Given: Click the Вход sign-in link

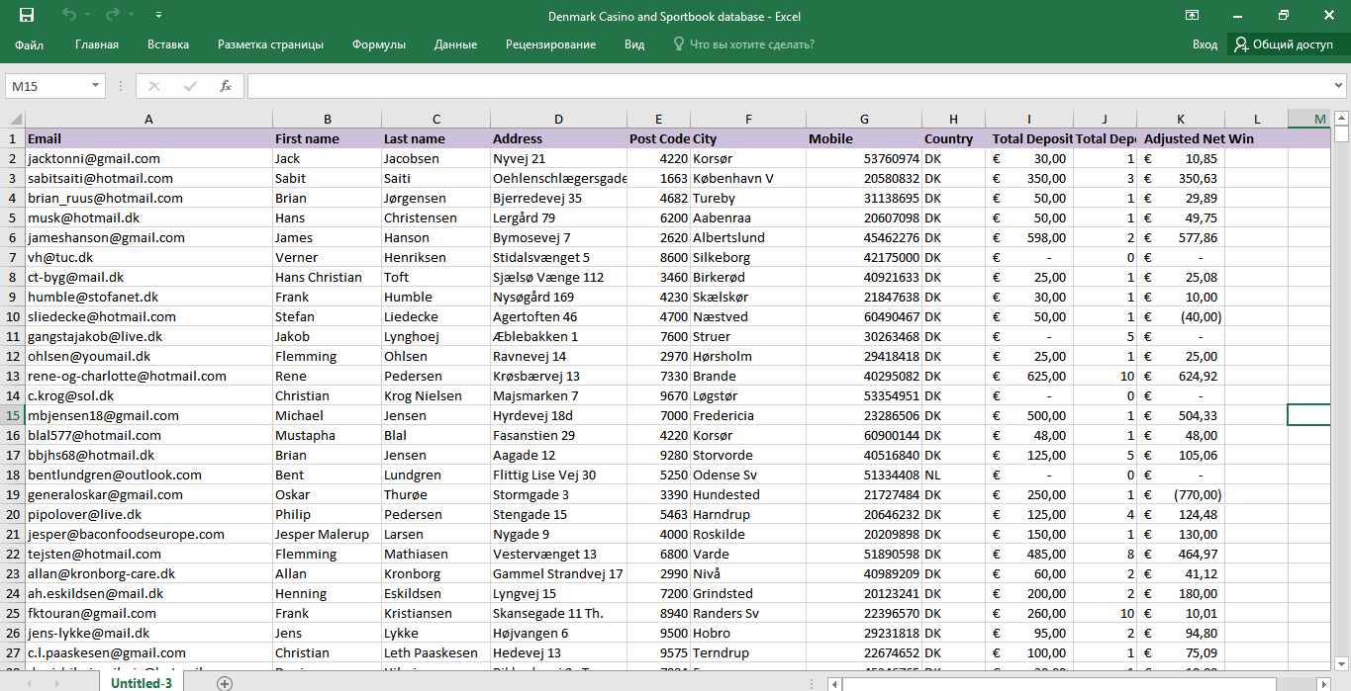Looking at the screenshot, I should click(1205, 44).
